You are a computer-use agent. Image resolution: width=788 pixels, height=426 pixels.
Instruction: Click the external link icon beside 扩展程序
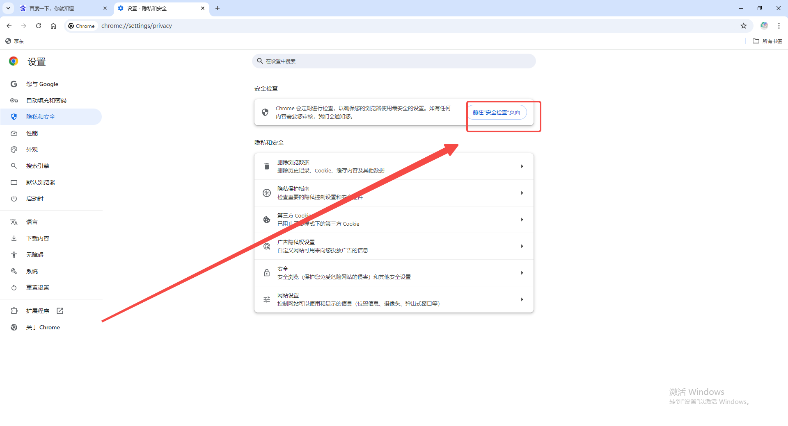[x=60, y=311]
